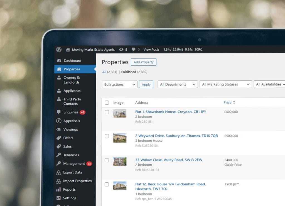This screenshot has width=285, height=206.
Task: Click the home icon beside the site name
Action: [x=68, y=50]
